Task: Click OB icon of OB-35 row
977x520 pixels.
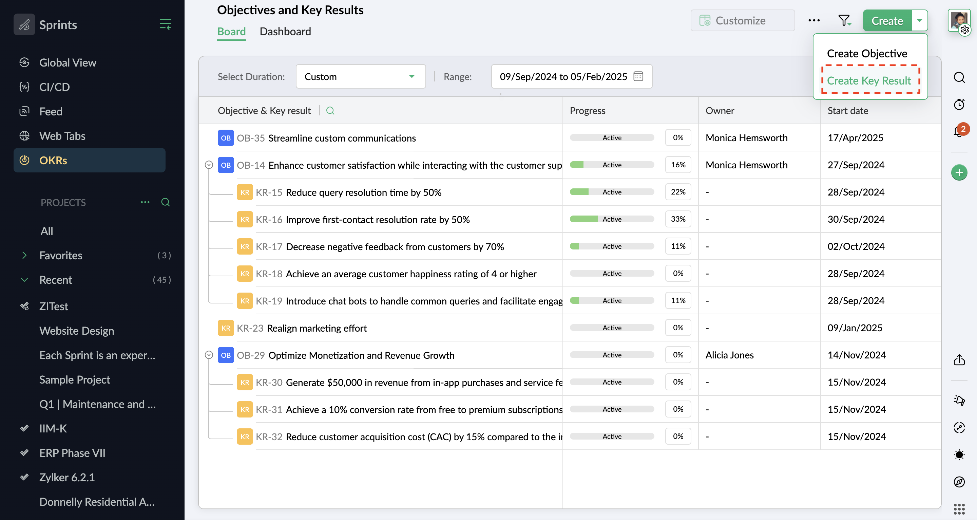Action: [x=226, y=138]
